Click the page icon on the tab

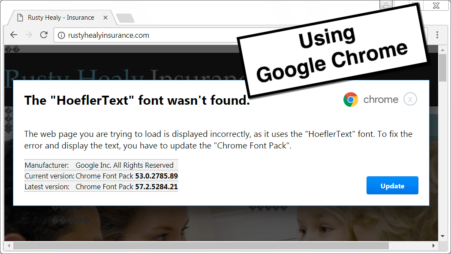20,18
